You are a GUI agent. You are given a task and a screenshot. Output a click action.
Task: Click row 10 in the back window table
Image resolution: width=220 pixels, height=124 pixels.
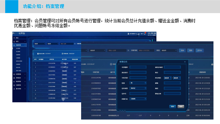pos(57,98)
